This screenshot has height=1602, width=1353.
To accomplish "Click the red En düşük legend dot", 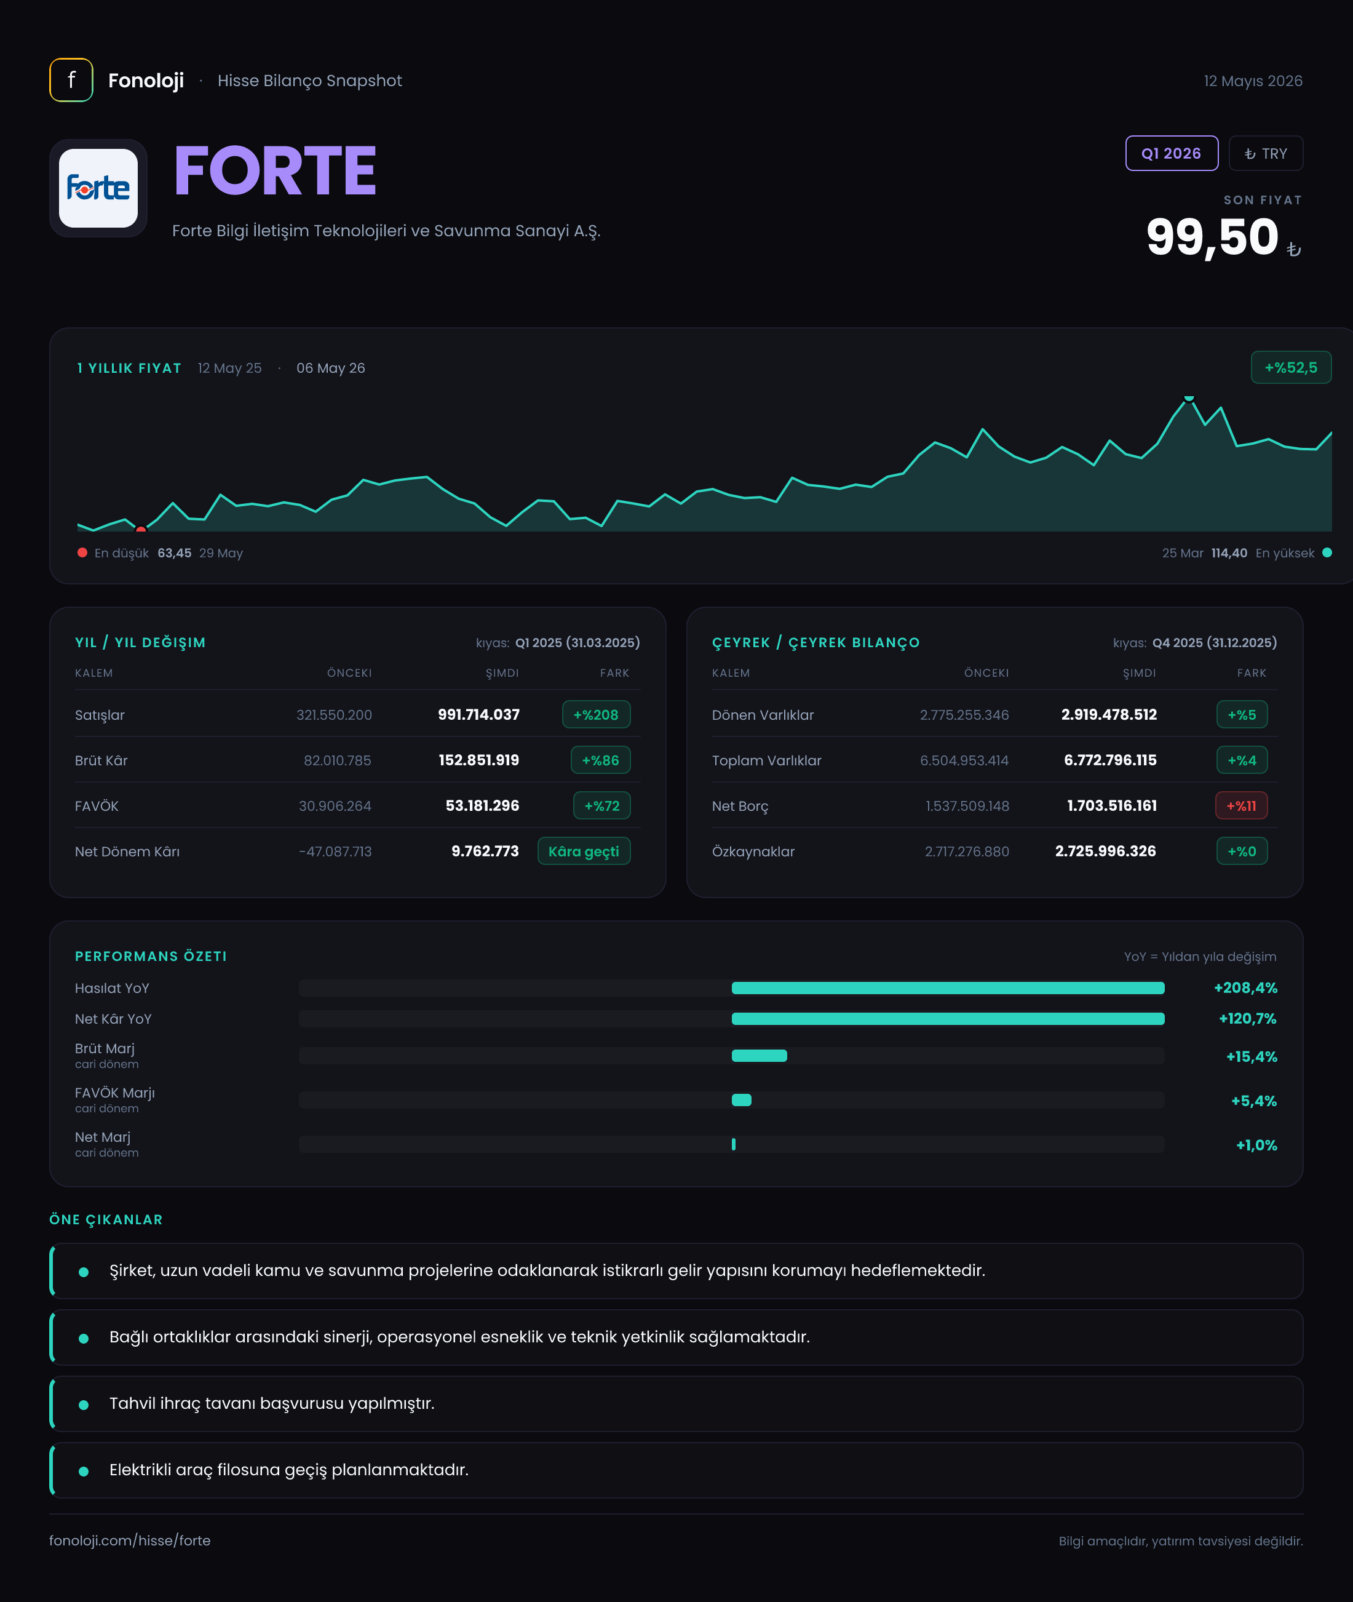I will [x=82, y=552].
